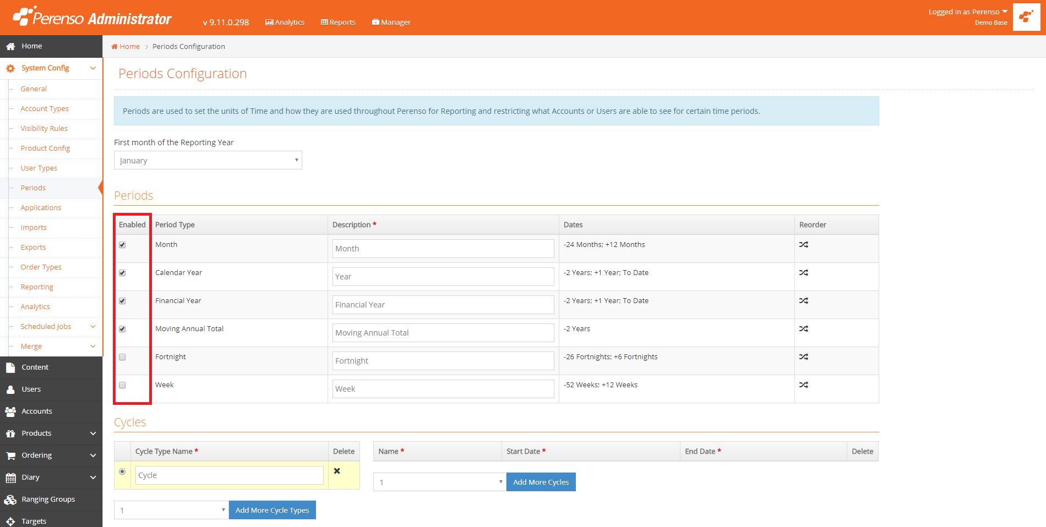Open the dropdown beside Add More Cycle Types
The height and width of the screenshot is (527, 1046).
(x=171, y=510)
